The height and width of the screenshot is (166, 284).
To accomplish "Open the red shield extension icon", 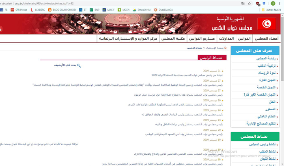I will (258, 3).
